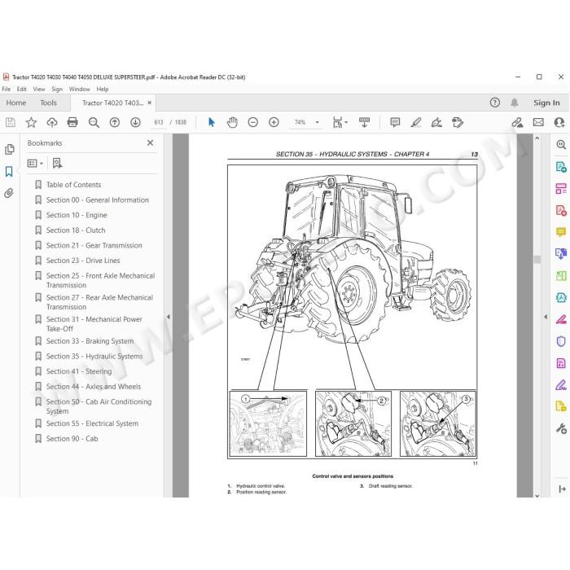Click the Save file icon
The image size is (570, 570).
tap(11, 122)
